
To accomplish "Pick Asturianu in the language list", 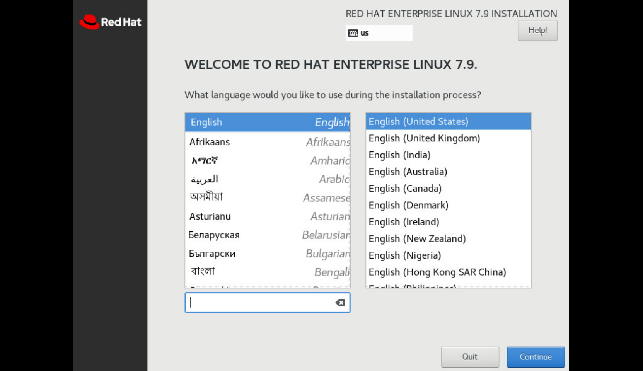I will click(268, 216).
